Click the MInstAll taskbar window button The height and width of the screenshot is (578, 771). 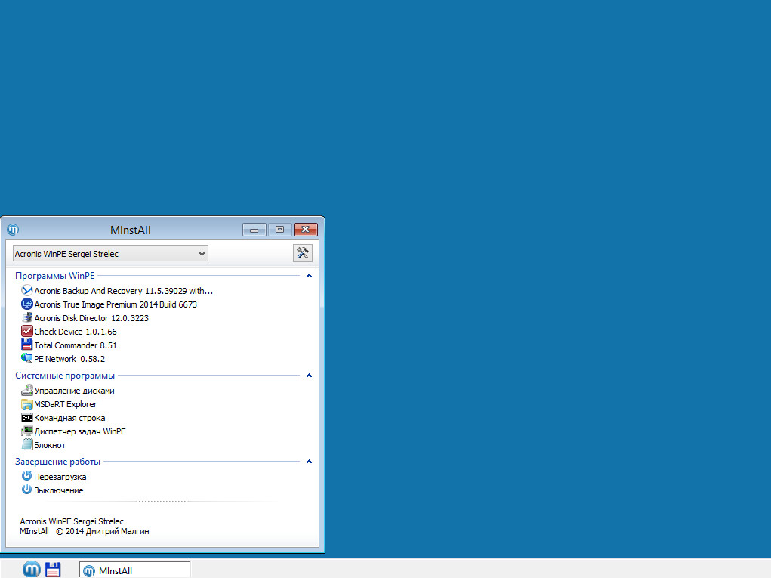click(134, 570)
